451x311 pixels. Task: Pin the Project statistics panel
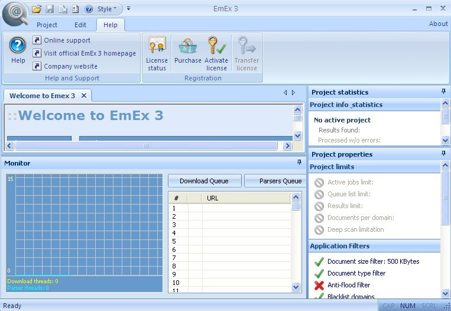point(443,92)
